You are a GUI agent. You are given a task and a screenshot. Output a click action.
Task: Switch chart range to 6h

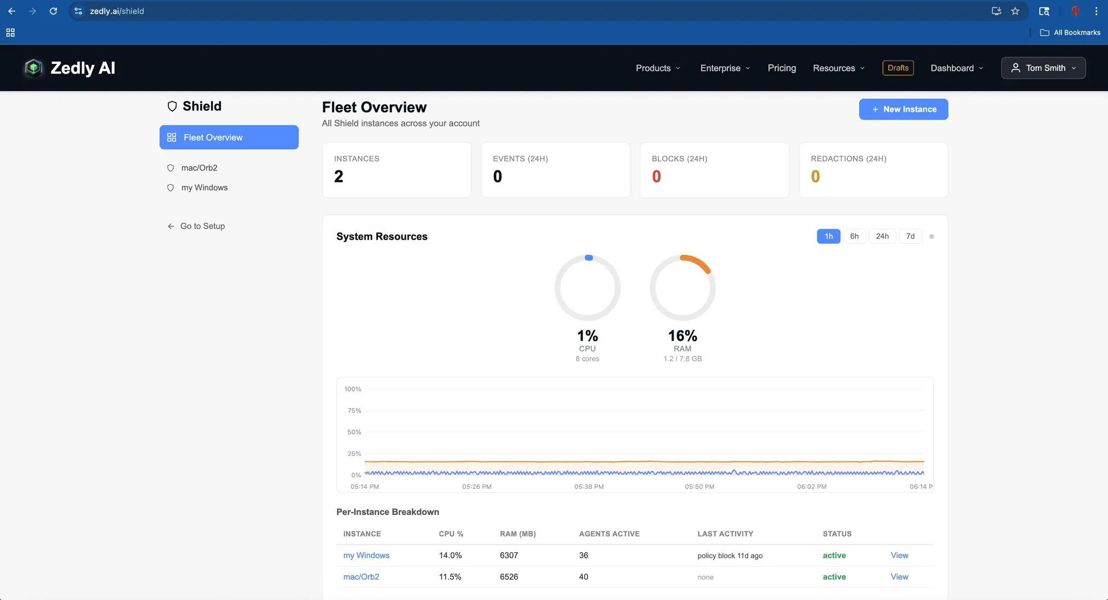(x=854, y=236)
